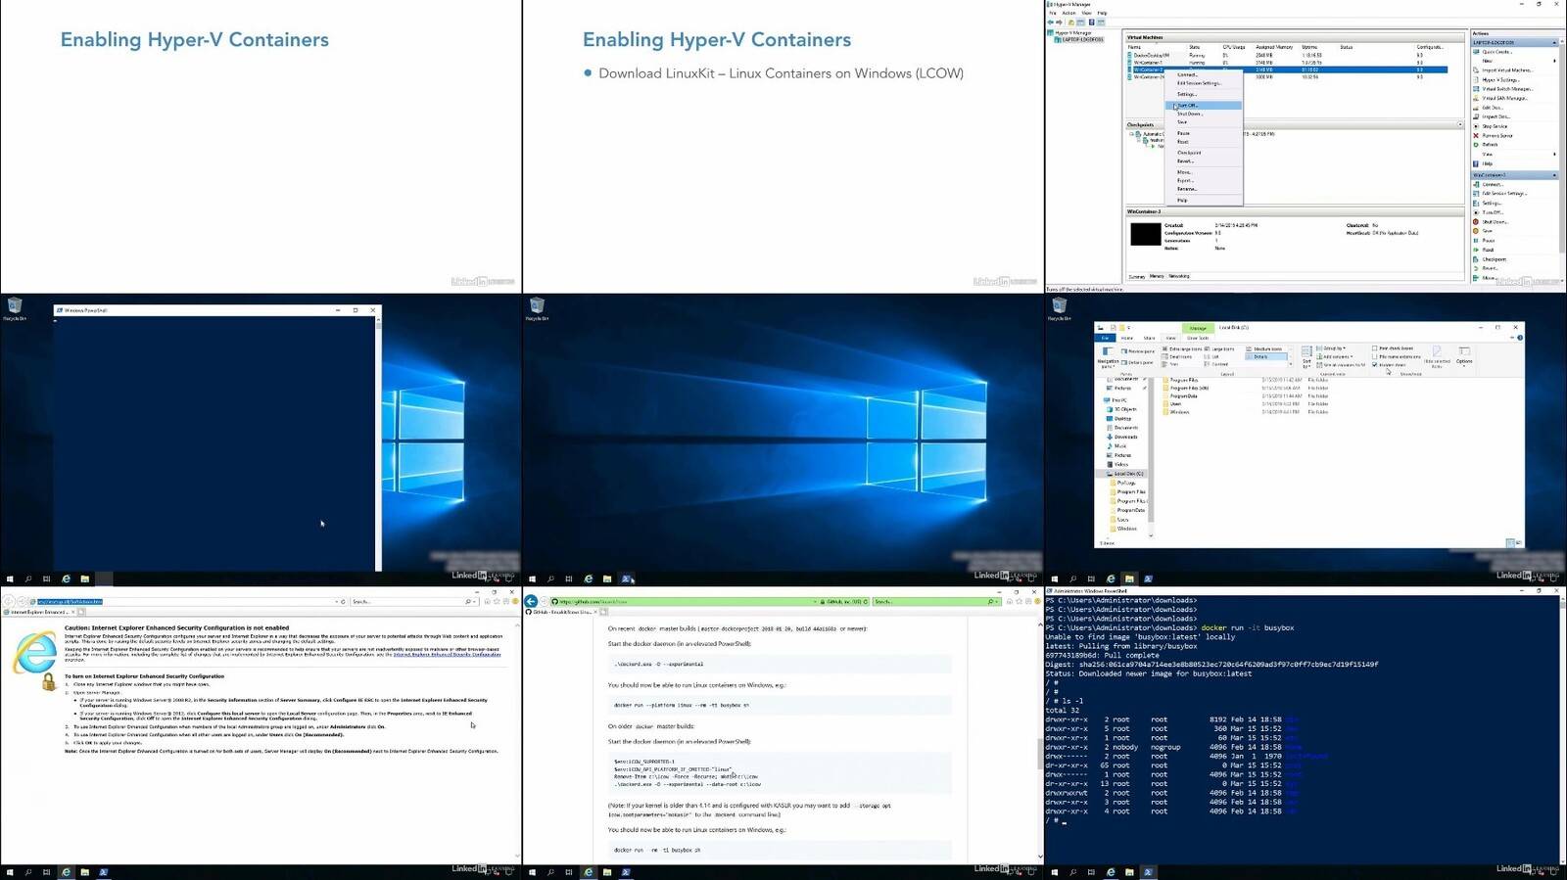Select LAPTOP server node in Hyper-V tree
Viewport: 1567px width, 880px height.
pos(1080,39)
